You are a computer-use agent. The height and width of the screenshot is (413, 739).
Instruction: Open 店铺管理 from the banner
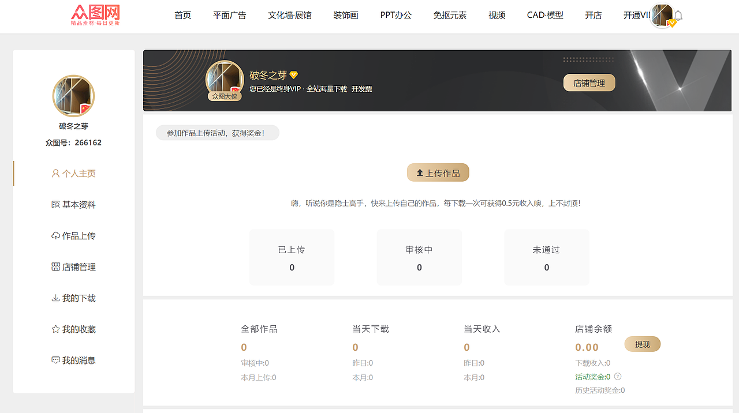pyautogui.click(x=589, y=82)
